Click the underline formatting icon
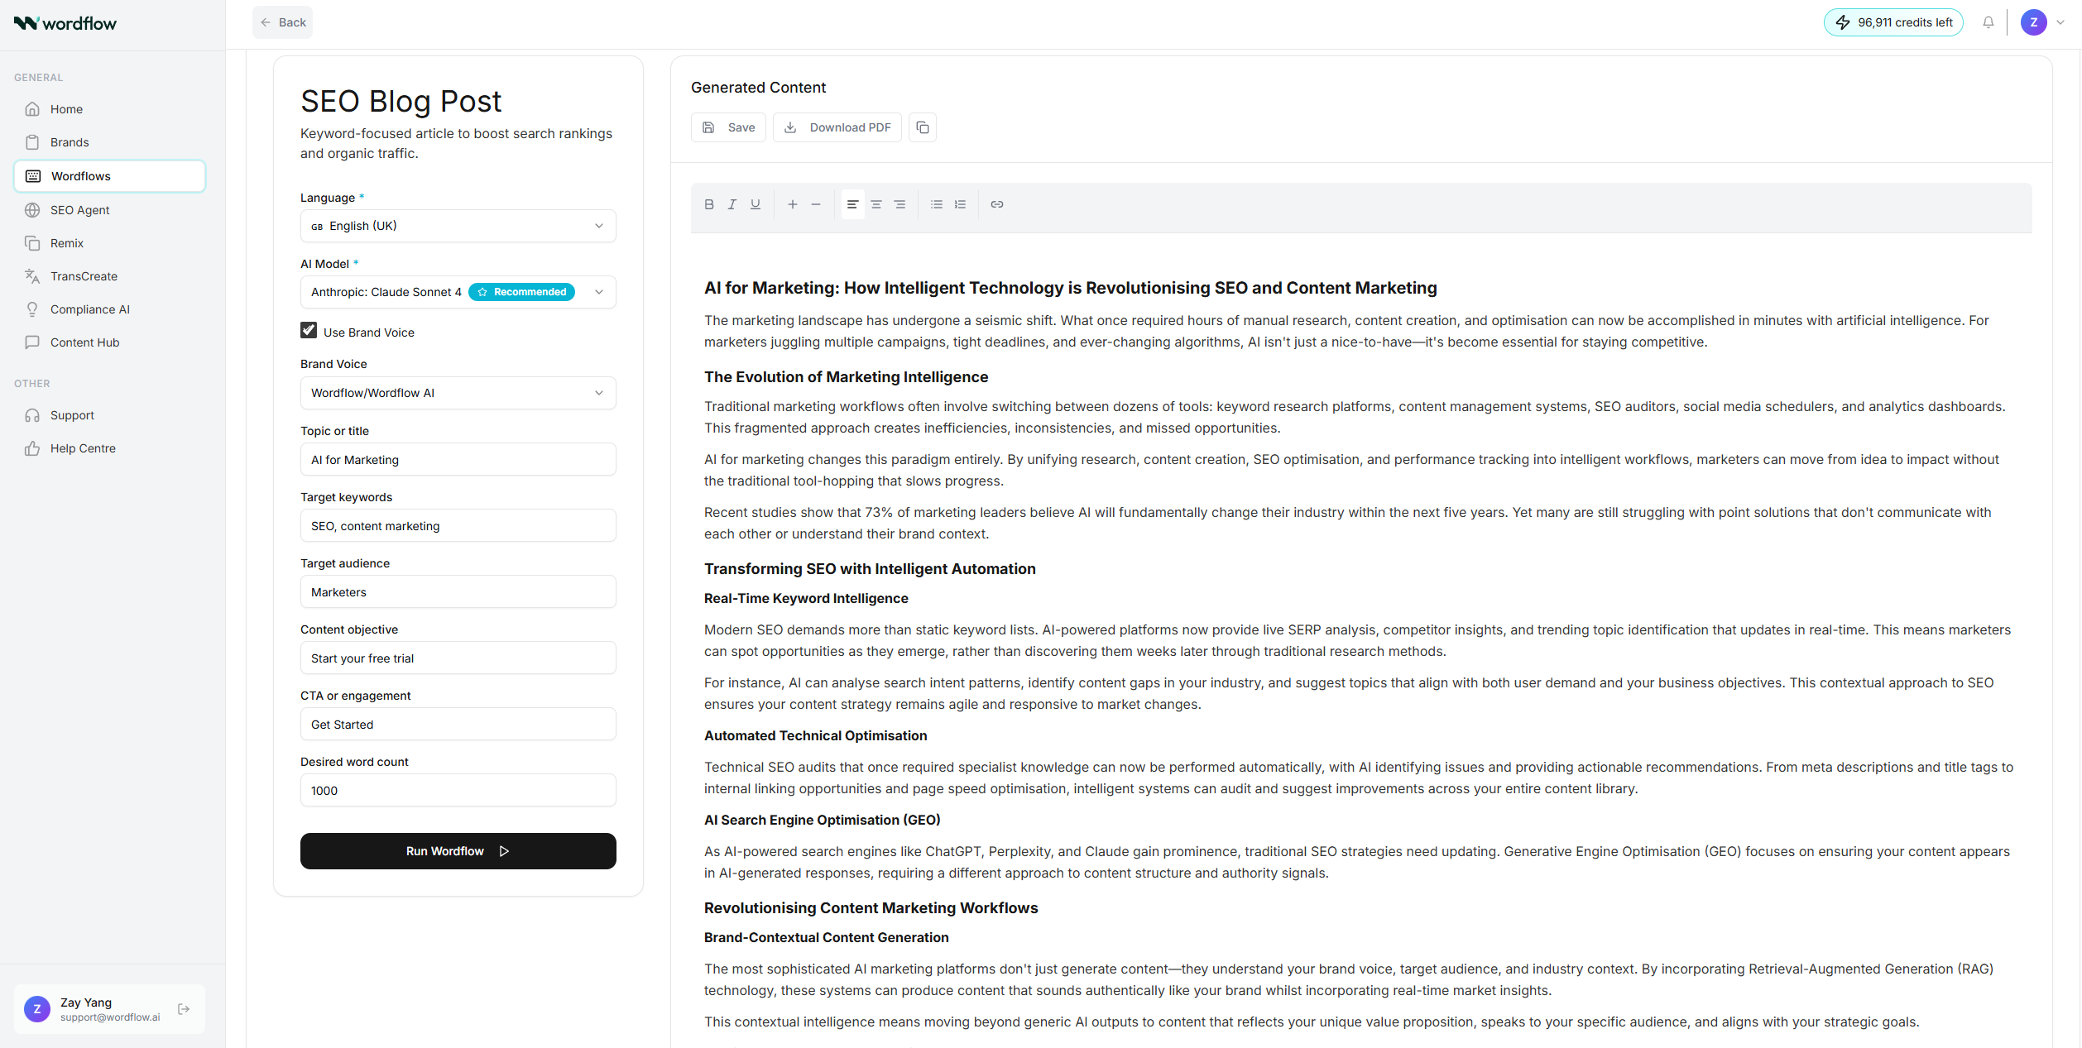This screenshot has height=1048, width=2082. click(756, 204)
